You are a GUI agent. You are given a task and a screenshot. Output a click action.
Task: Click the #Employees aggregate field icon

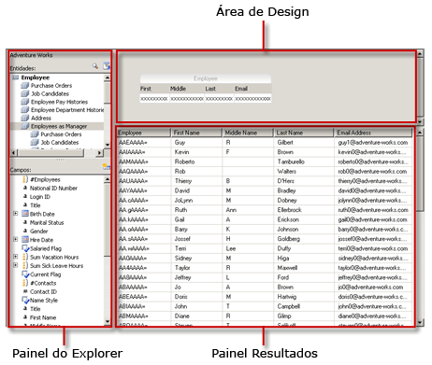[x=25, y=179]
